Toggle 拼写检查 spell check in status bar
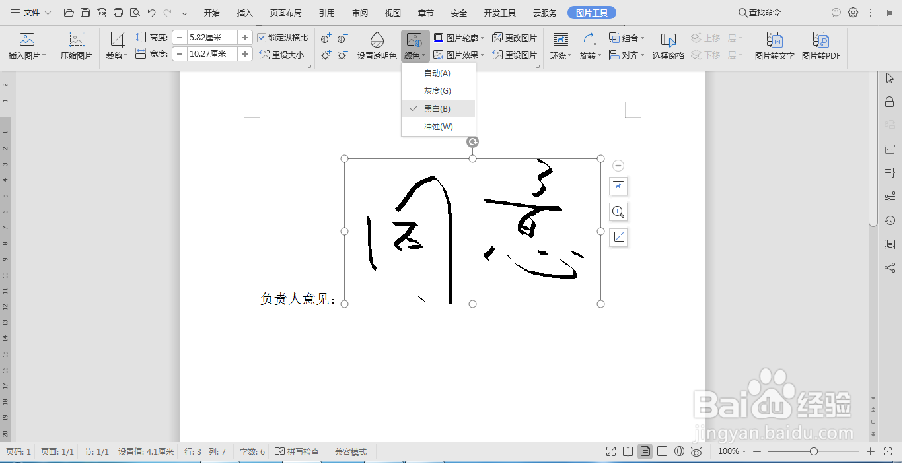 [x=297, y=451]
